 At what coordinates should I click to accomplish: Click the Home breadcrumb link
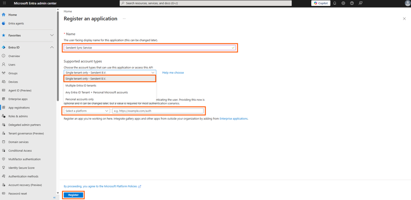(67, 12)
